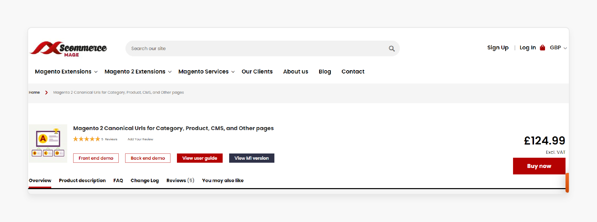Click the Excl. VAT label
The width and height of the screenshot is (597, 222).
pos(556,152)
